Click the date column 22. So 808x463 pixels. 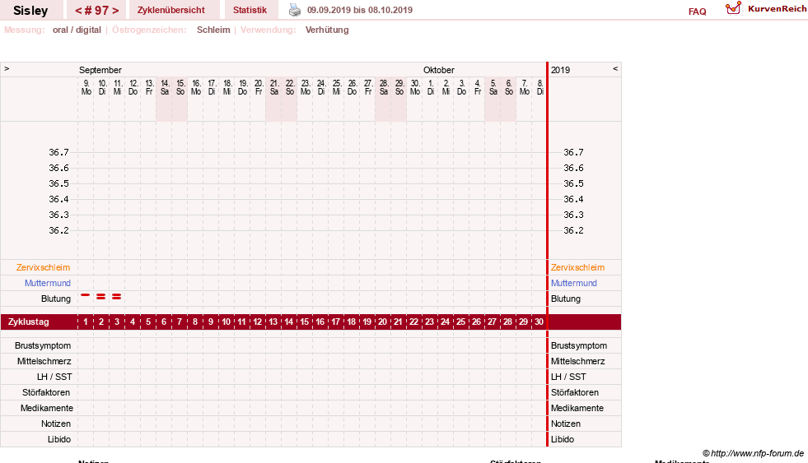[290, 87]
